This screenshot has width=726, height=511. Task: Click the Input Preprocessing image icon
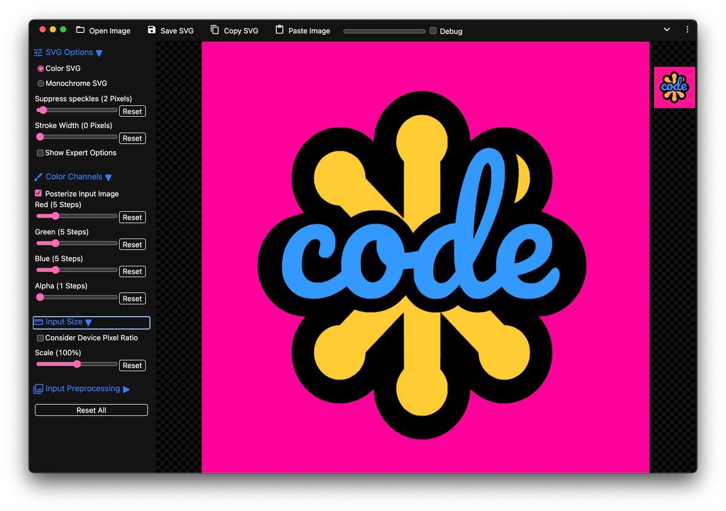pos(39,389)
